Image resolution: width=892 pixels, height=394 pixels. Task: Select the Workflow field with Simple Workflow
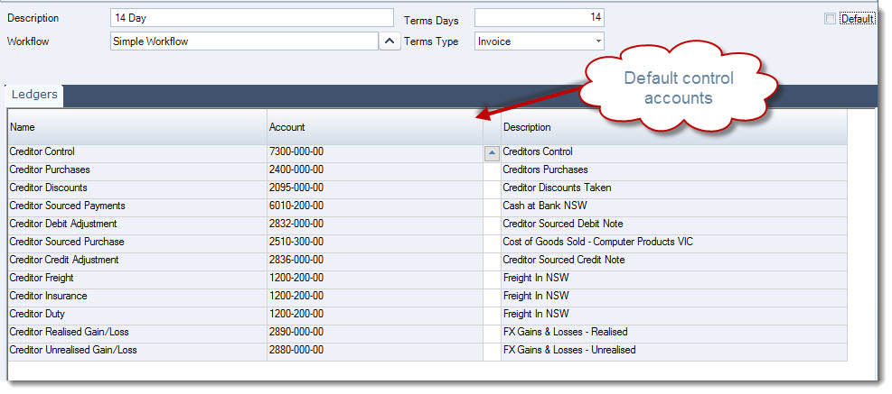point(245,41)
